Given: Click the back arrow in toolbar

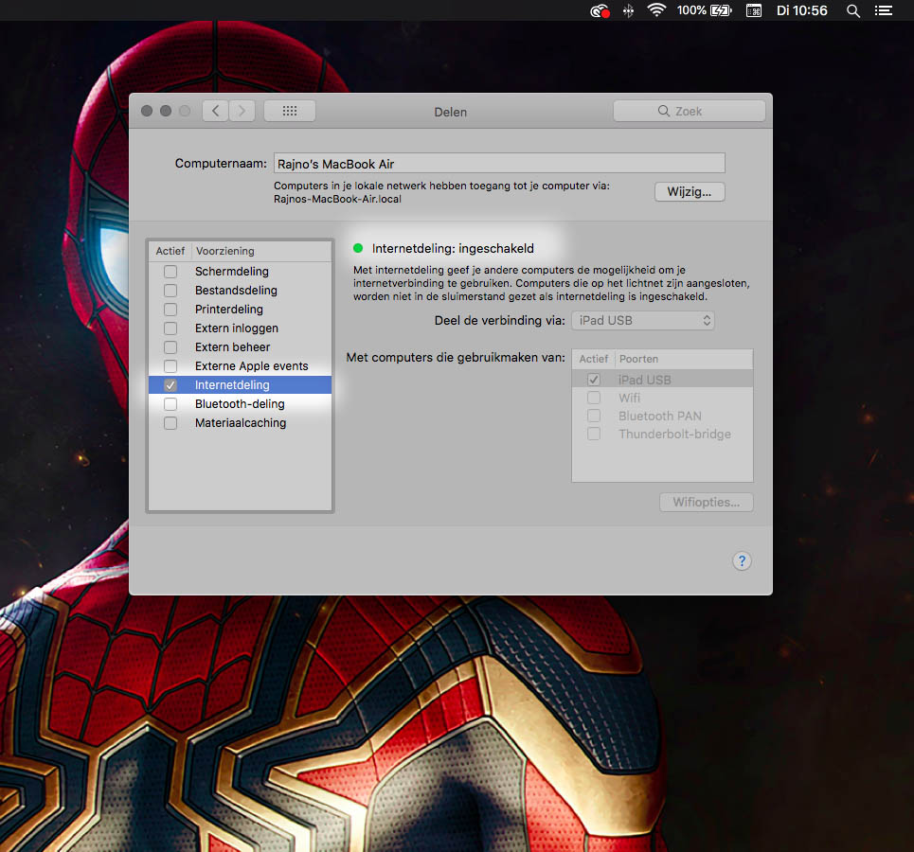Looking at the screenshot, I should point(216,111).
